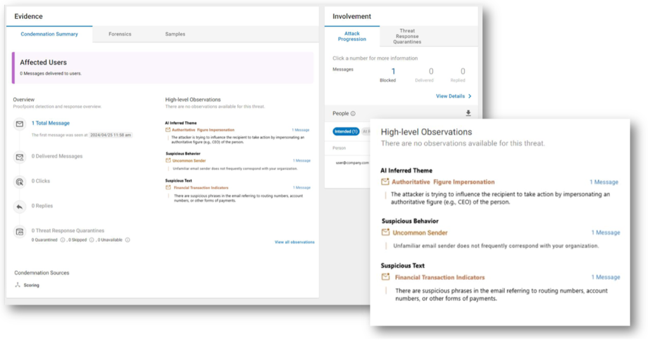Select the Threat Response Quarantines tab
650x342 pixels.
point(407,36)
